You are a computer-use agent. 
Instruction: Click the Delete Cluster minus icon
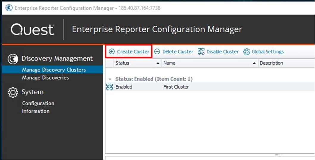tap(157, 52)
